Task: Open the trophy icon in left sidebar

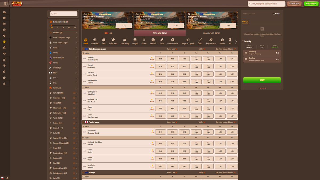Action: coord(4,66)
